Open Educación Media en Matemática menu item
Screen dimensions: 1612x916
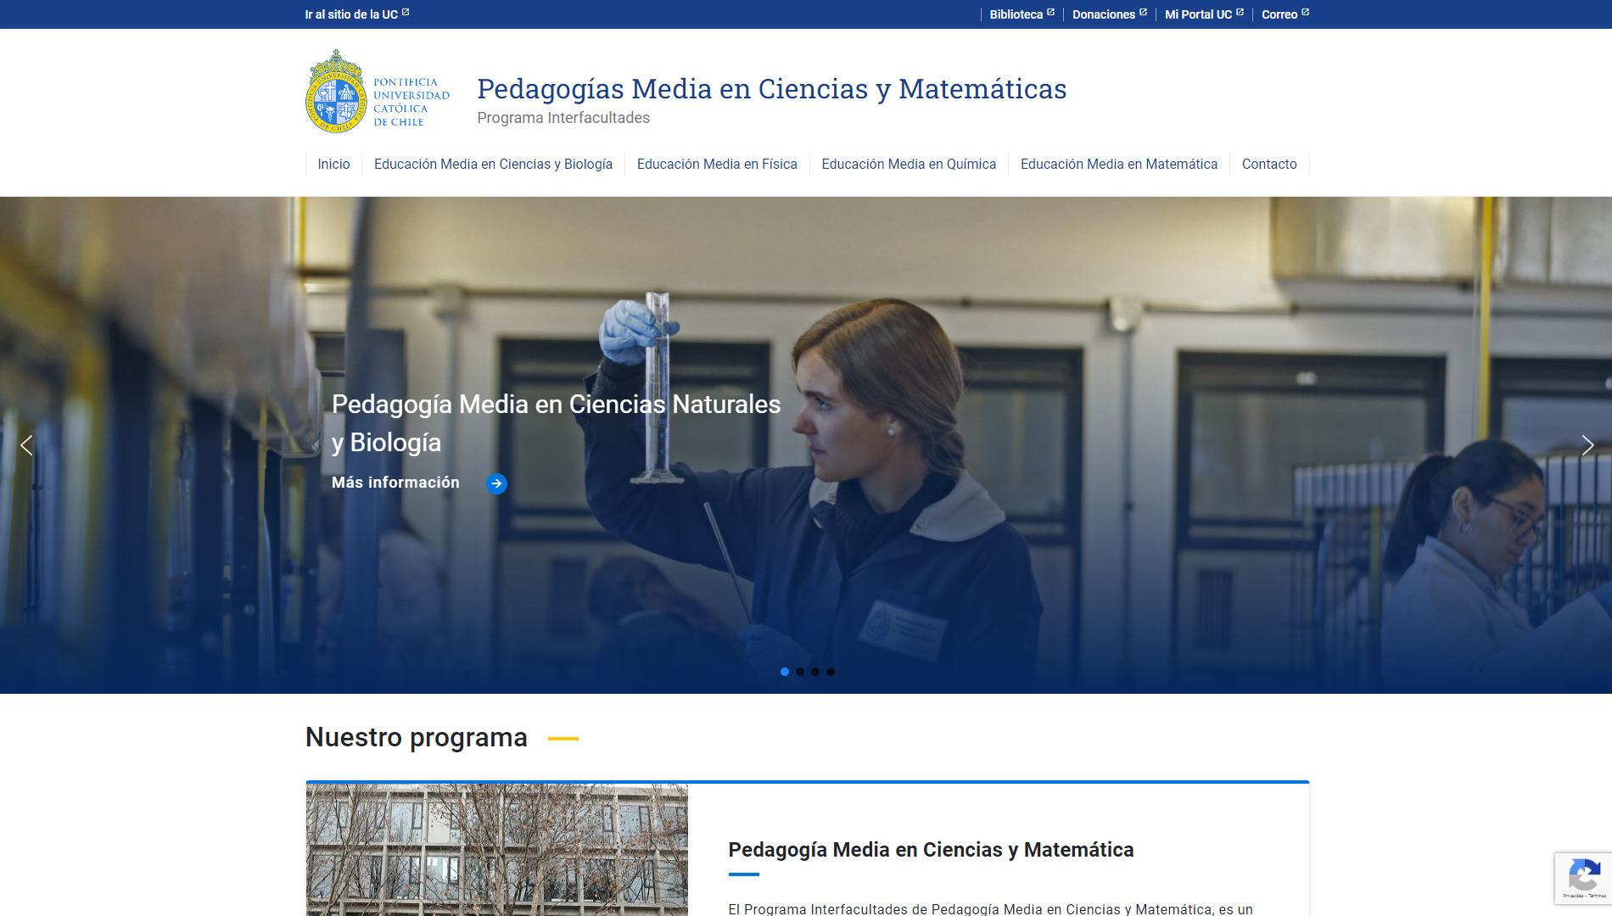coord(1119,164)
